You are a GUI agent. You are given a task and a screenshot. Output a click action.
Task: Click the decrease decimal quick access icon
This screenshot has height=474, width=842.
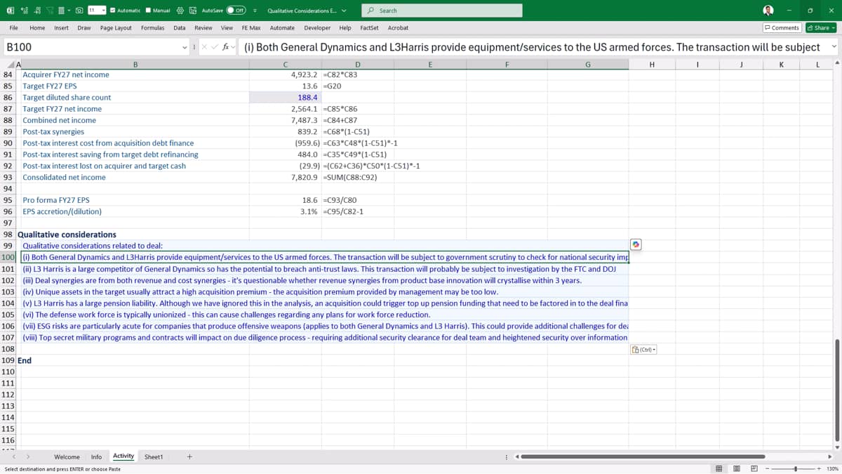pyautogui.click(x=37, y=11)
